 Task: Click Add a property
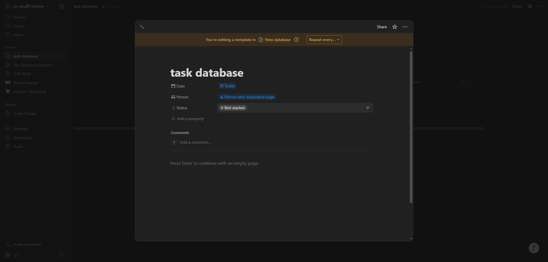pos(188,119)
